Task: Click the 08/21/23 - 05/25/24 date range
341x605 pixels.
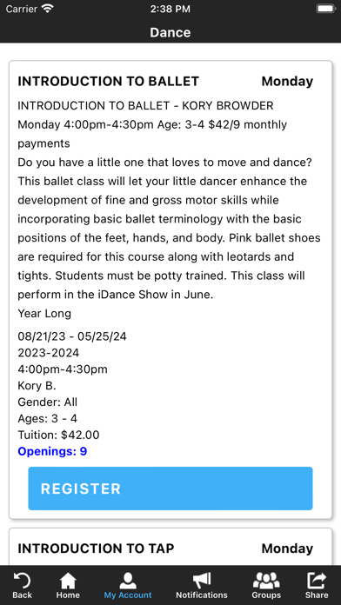Action: pos(72,336)
